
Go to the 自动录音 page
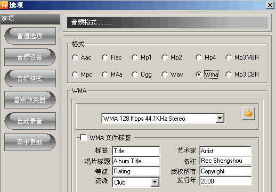[30, 121]
